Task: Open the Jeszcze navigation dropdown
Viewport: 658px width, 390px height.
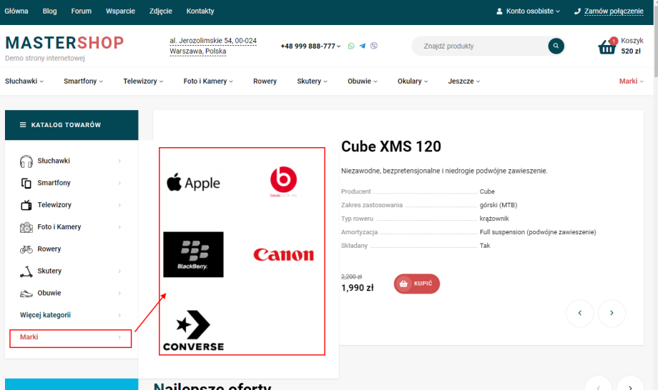Action: tap(463, 81)
